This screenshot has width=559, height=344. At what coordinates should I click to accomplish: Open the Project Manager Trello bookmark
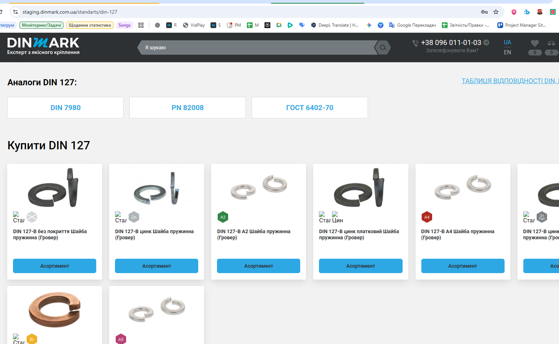522,25
